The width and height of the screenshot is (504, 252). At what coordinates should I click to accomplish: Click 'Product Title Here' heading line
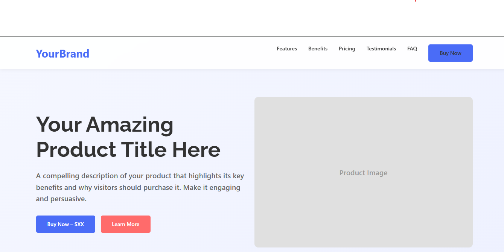click(x=128, y=150)
